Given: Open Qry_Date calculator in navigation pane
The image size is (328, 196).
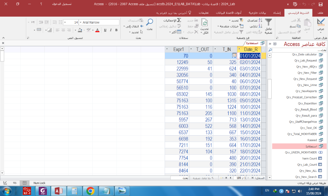Looking at the screenshot, I should 307,55.
